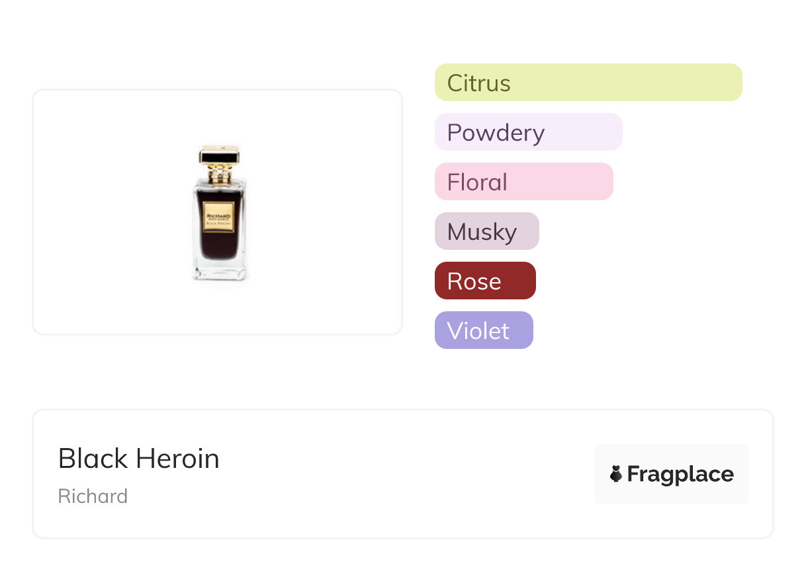Click the word "Floral" label text
The height and width of the screenshot is (571, 806).
[x=477, y=182]
